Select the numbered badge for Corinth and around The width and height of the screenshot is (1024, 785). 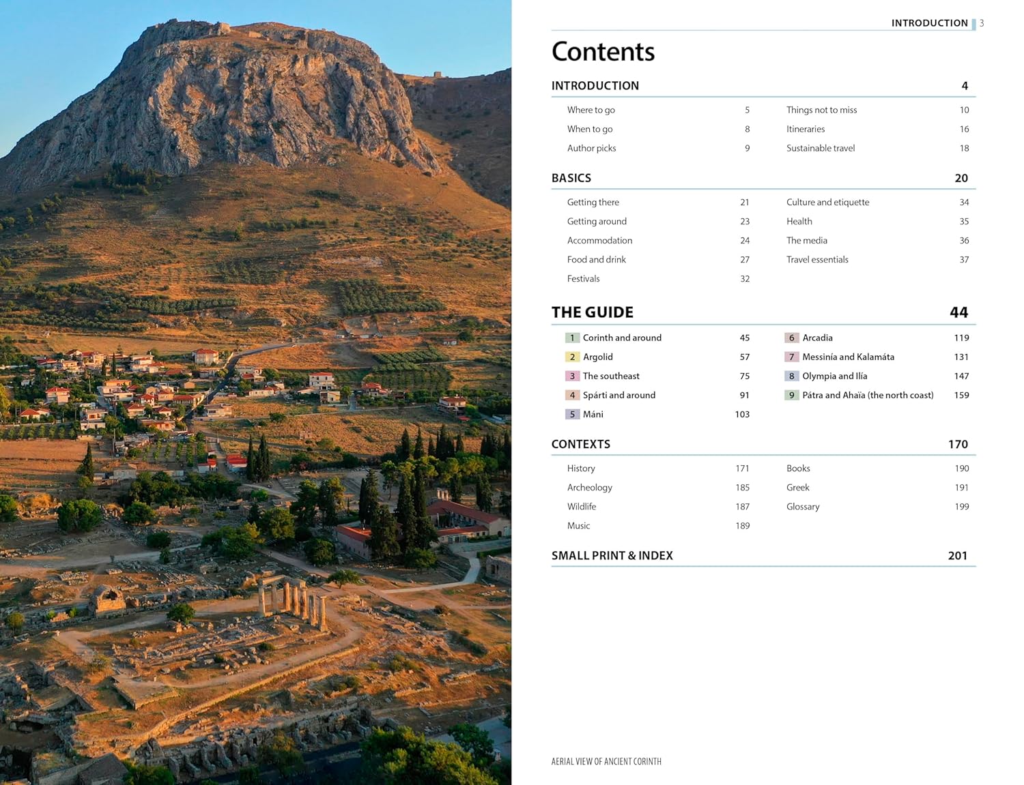[x=572, y=338]
